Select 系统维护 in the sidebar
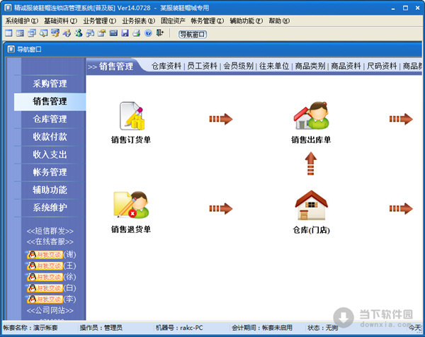 [x=50, y=207]
